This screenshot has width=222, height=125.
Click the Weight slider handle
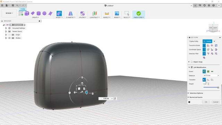[x=218, y=87]
